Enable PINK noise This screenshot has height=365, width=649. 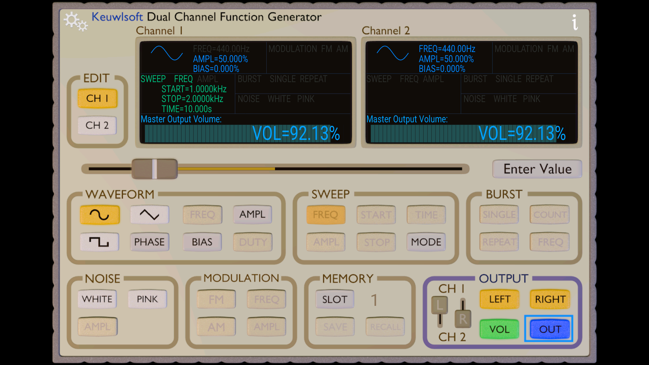click(147, 299)
